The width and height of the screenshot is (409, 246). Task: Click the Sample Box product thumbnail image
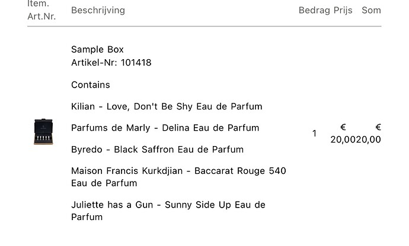point(43,132)
